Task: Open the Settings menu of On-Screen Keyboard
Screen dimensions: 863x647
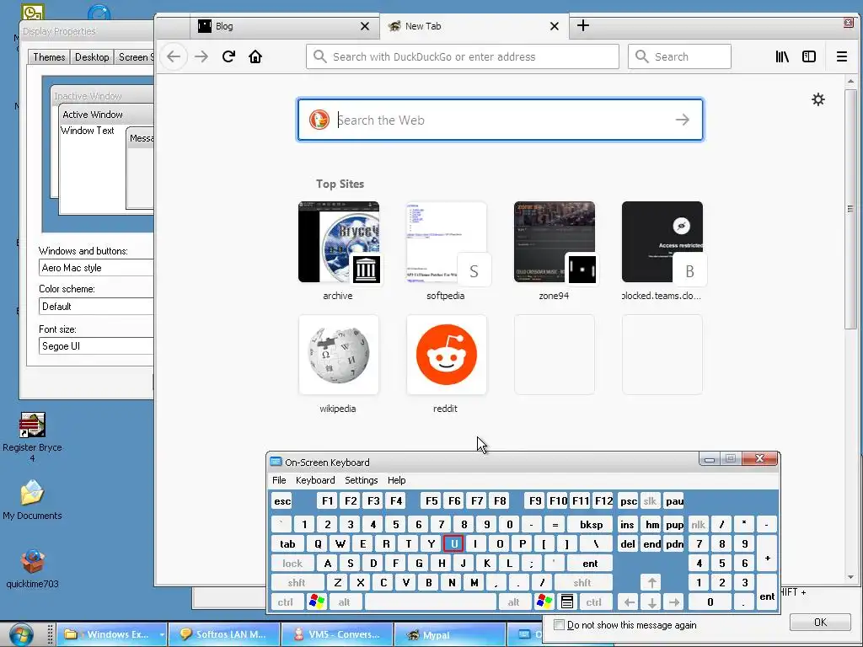Action: pos(361,480)
